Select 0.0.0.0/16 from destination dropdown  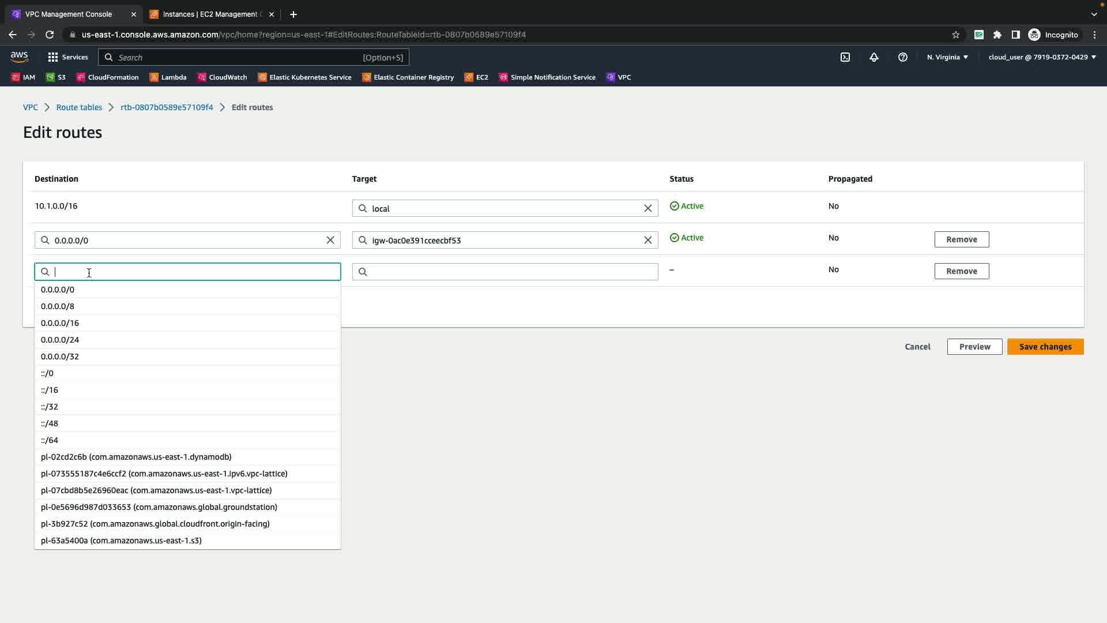[x=60, y=323]
